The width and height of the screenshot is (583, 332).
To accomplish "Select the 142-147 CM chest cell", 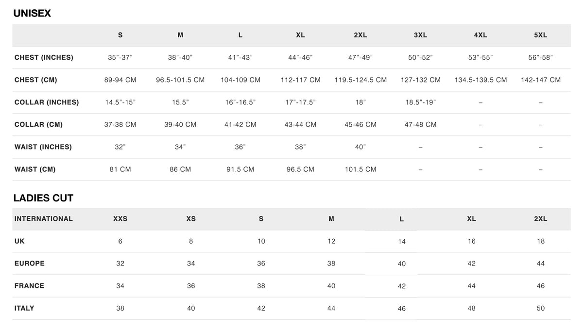I will pos(540,80).
